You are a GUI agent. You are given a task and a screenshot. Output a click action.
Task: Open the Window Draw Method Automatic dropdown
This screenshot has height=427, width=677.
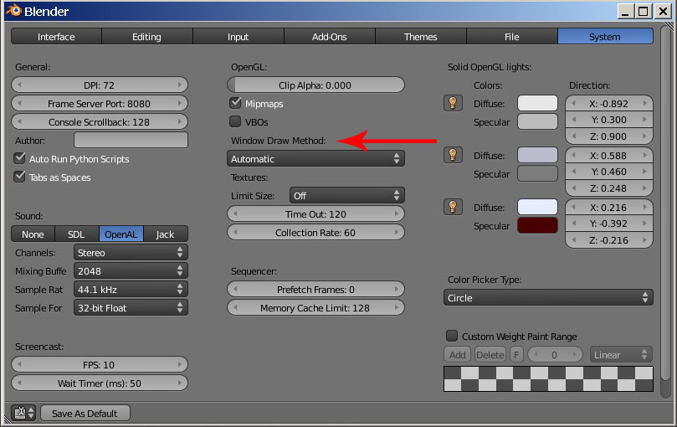[x=315, y=159]
